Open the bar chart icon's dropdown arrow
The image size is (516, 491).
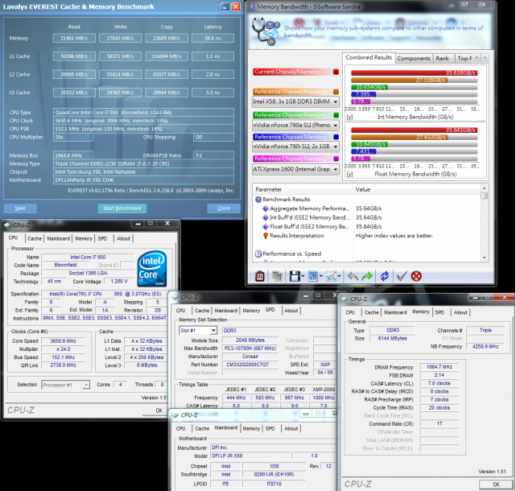pyautogui.click(x=321, y=276)
